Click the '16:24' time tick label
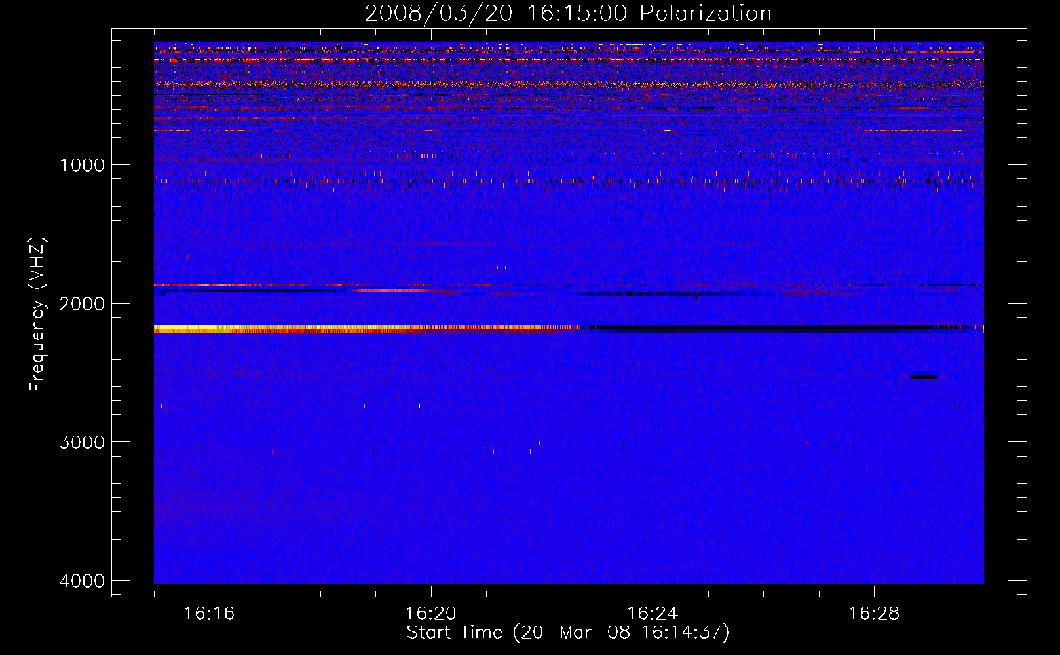Image resolution: width=1060 pixels, height=655 pixels. tap(653, 614)
